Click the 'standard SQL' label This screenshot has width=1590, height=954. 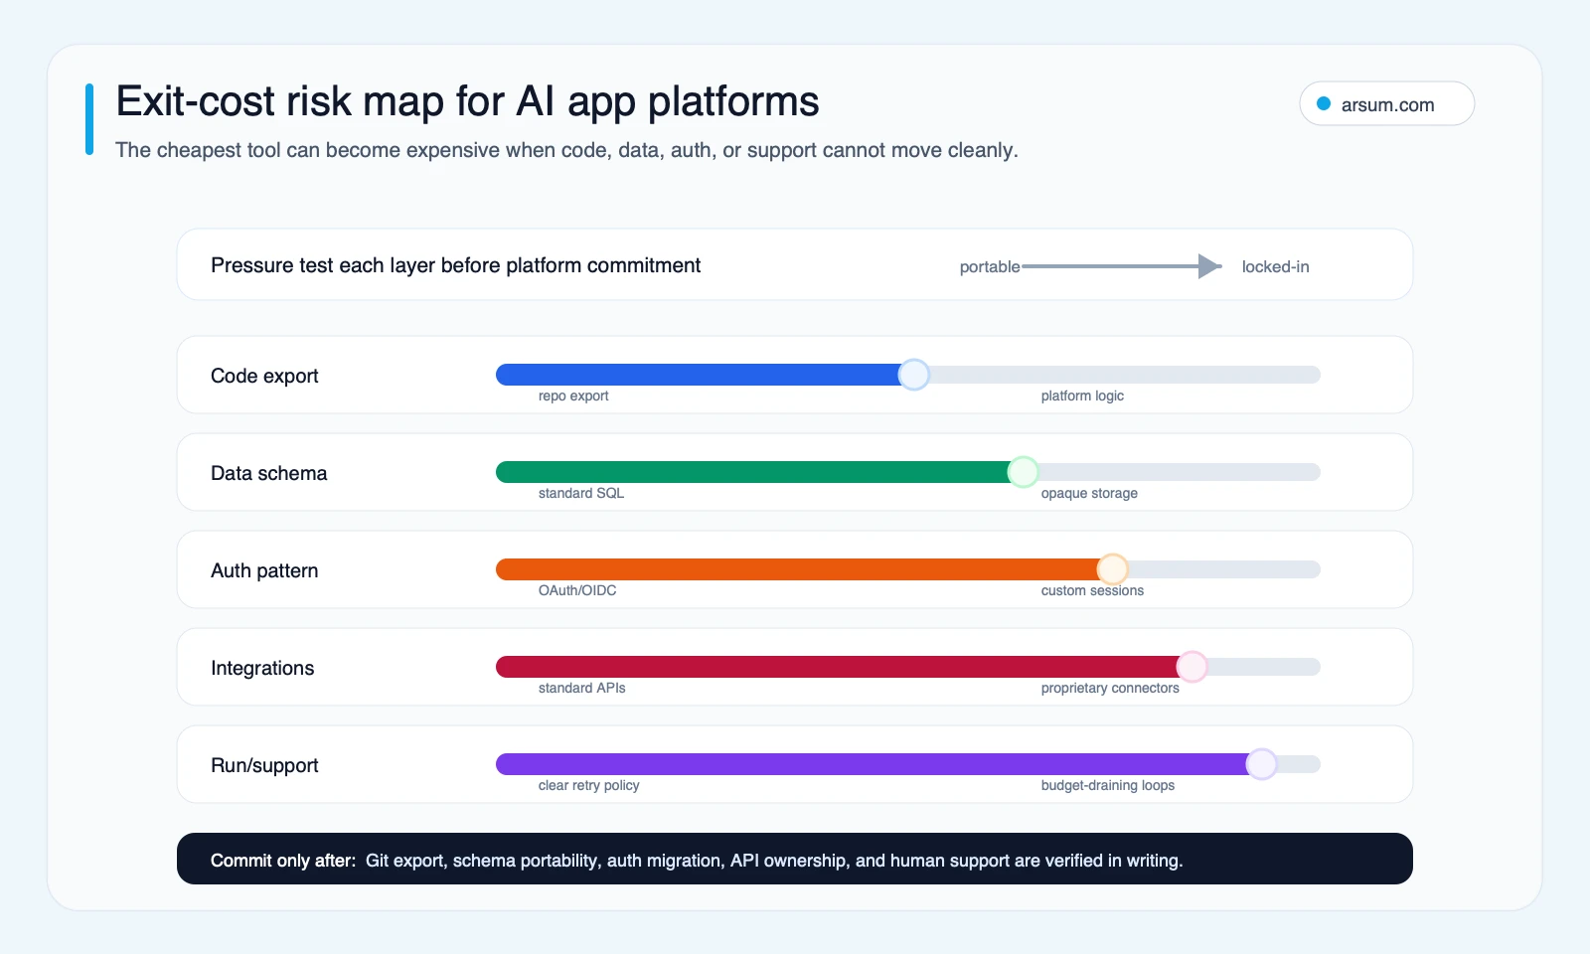coord(581,493)
